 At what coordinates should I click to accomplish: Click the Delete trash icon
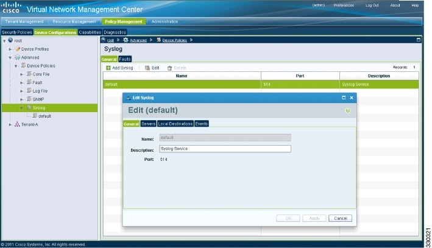(x=170, y=68)
